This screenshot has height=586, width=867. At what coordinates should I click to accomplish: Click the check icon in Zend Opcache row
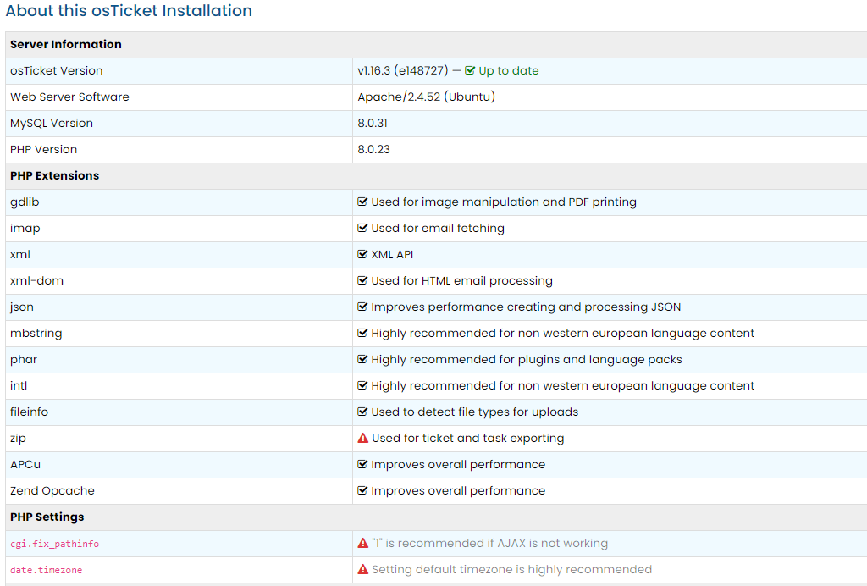point(363,491)
